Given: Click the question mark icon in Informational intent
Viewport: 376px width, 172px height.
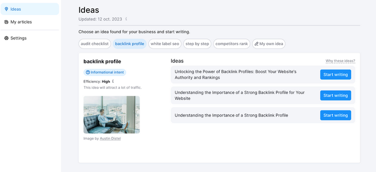Looking at the screenshot, I should [88, 72].
